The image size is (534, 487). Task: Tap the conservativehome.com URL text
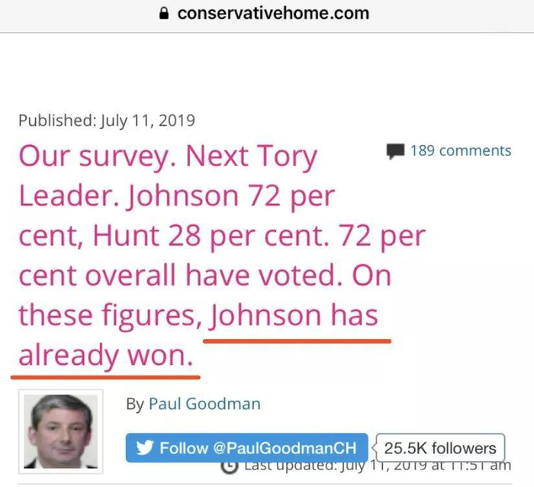272,14
